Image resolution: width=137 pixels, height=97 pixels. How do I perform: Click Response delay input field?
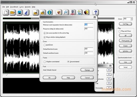click(89, 29)
